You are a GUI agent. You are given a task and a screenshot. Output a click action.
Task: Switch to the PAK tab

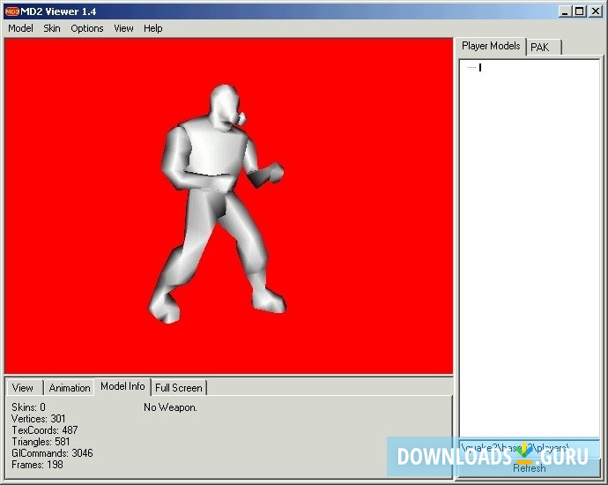coord(544,48)
